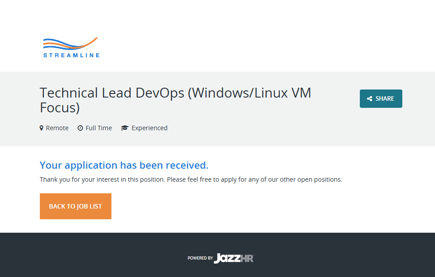Go back to job list
The image size is (435, 277).
76,206
